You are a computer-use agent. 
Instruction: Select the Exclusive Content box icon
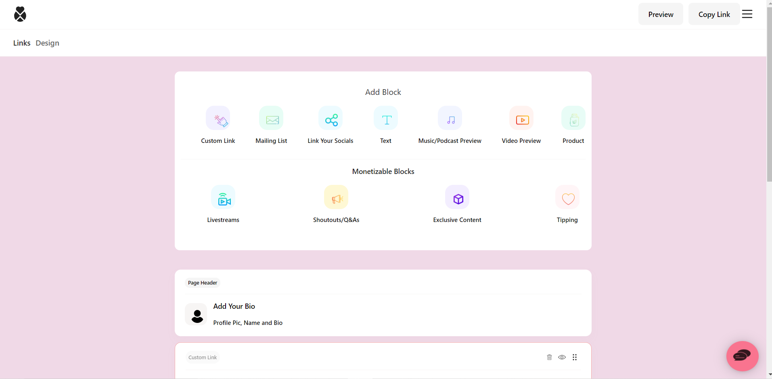tap(457, 197)
